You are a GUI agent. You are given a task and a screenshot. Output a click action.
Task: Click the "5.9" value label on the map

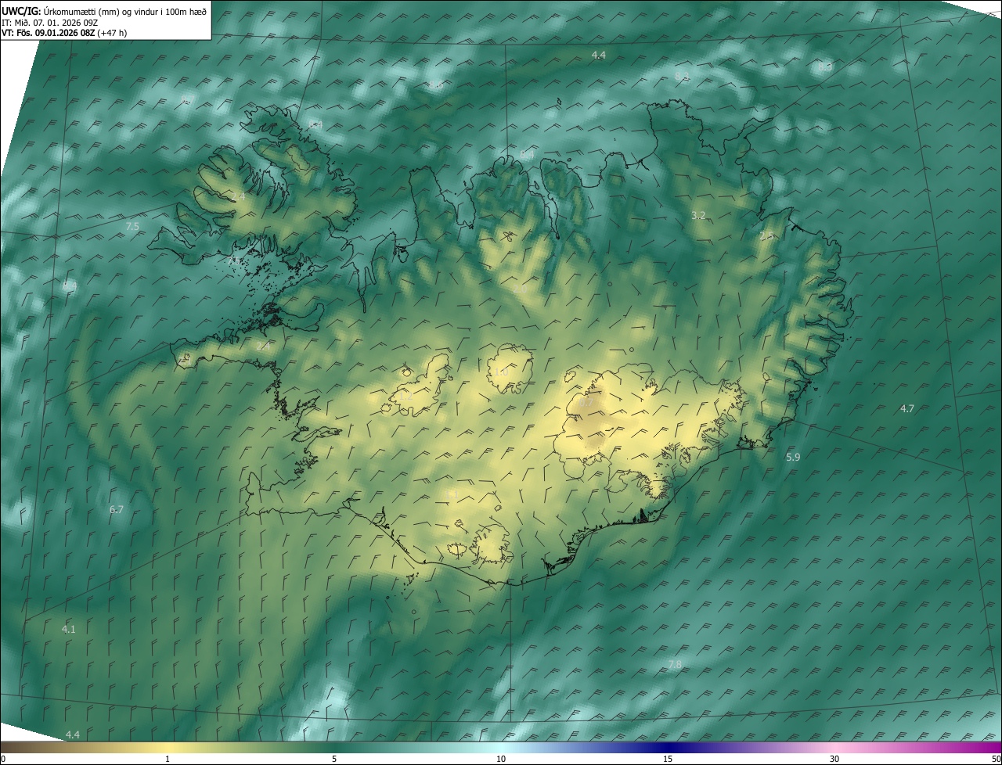(793, 457)
